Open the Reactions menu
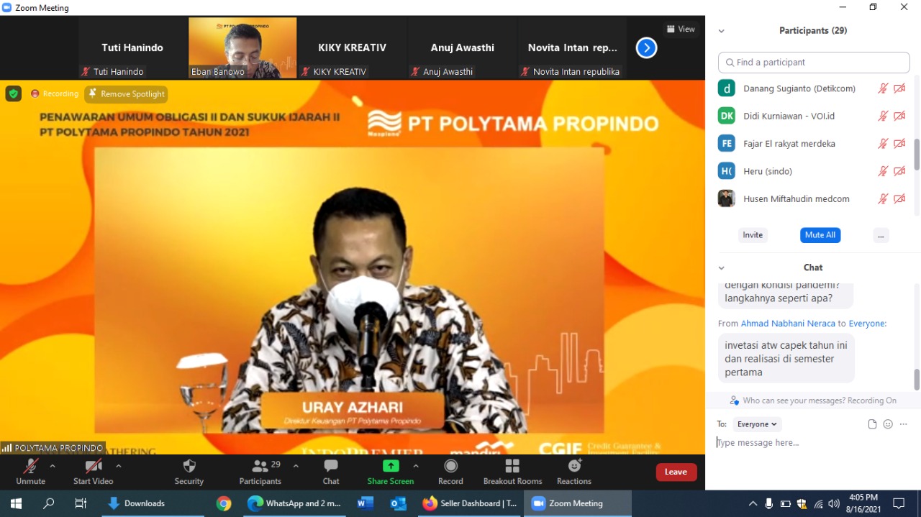The image size is (921, 517). (573, 472)
